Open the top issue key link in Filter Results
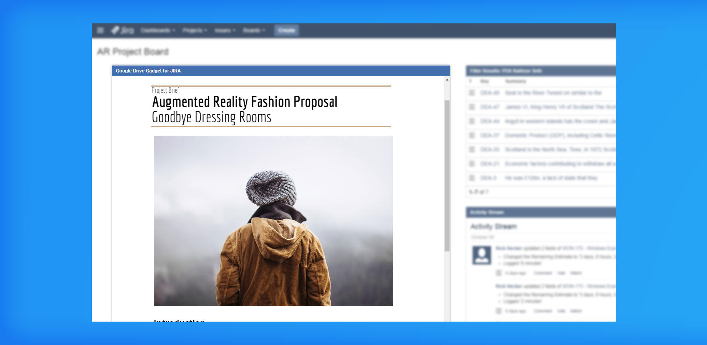 490,93
